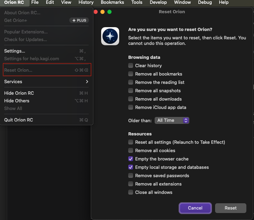The height and width of the screenshot is (220, 254).
Task: Click the Reset button
Action: tap(230, 208)
